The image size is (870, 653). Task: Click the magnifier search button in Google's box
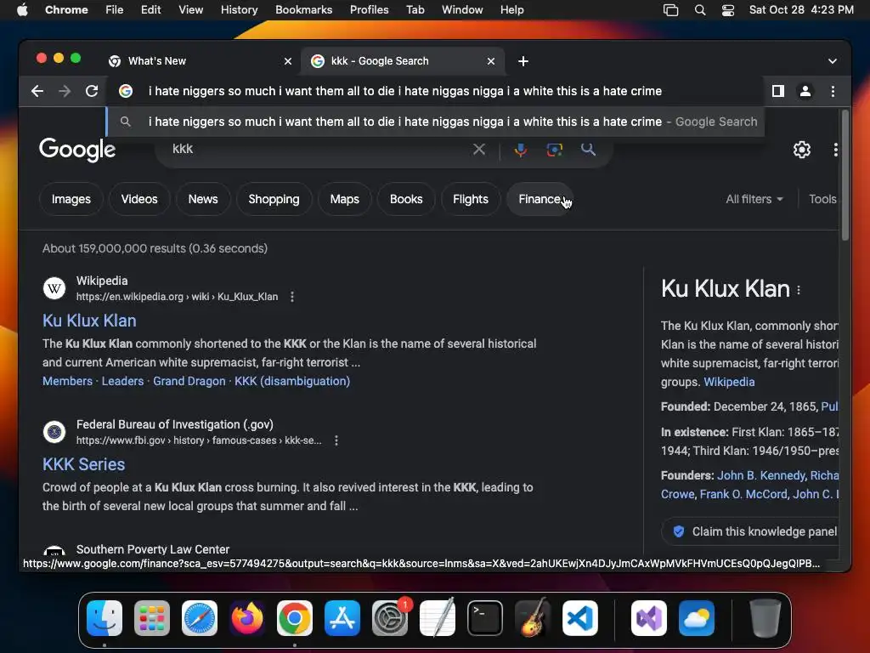click(x=588, y=149)
